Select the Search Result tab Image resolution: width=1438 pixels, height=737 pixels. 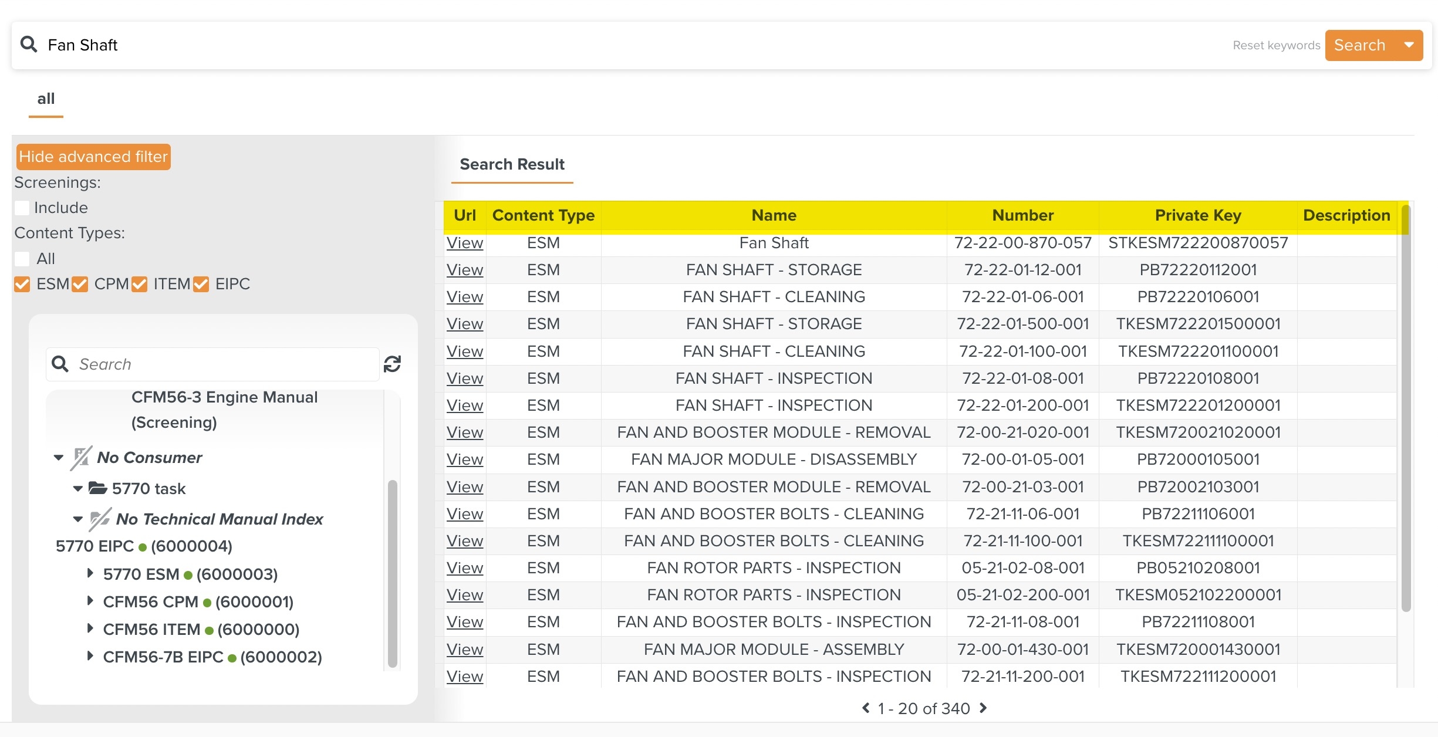pos(512,164)
